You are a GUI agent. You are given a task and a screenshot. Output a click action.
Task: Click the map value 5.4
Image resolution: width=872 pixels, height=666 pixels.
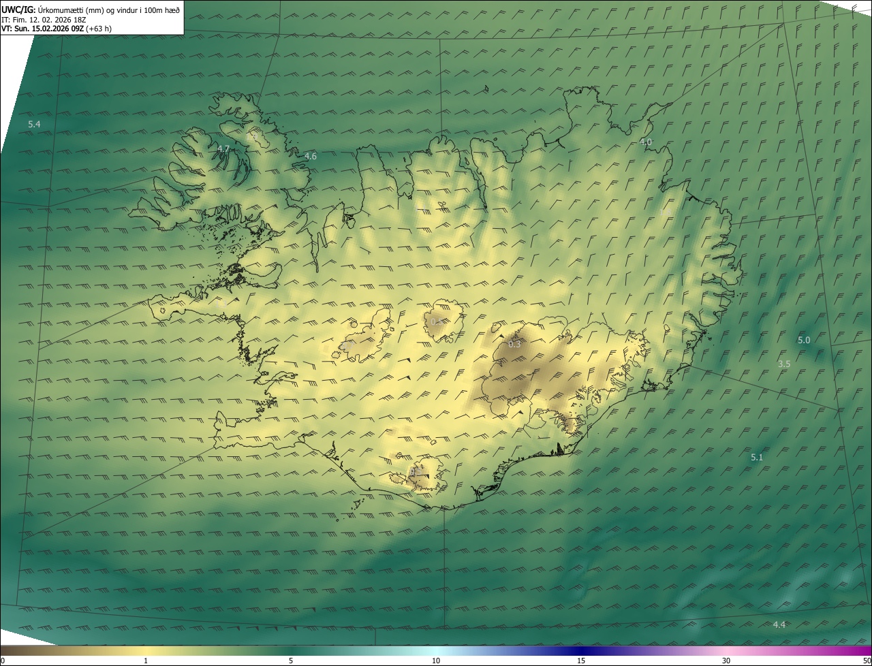[x=35, y=125]
